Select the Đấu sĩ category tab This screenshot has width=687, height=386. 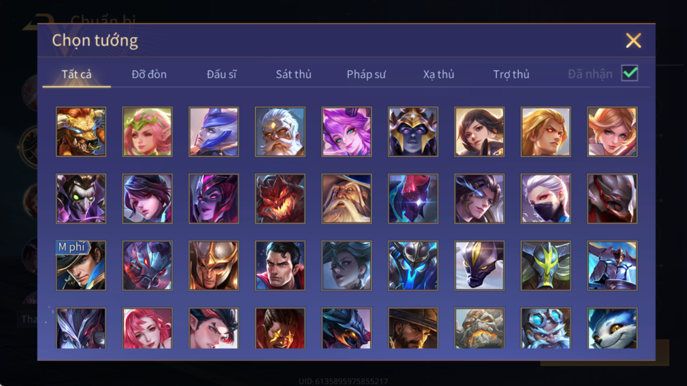(x=222, y=74)
